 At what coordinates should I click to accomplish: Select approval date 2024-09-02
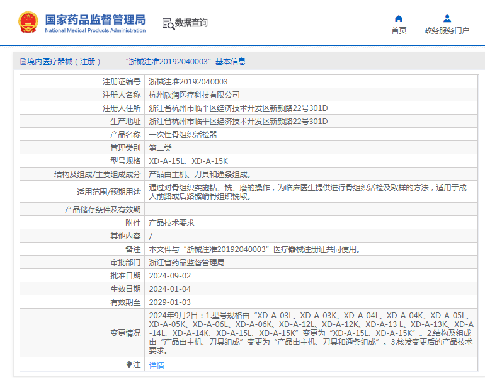(169, 276)
